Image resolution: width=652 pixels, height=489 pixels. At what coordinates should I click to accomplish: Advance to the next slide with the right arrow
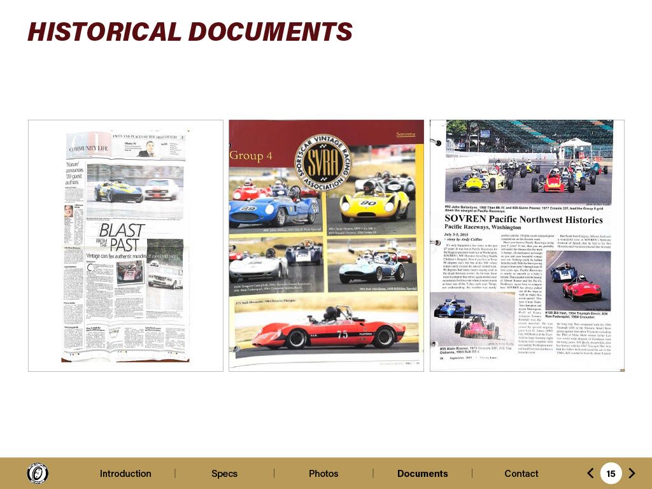(x=632, y=473)
